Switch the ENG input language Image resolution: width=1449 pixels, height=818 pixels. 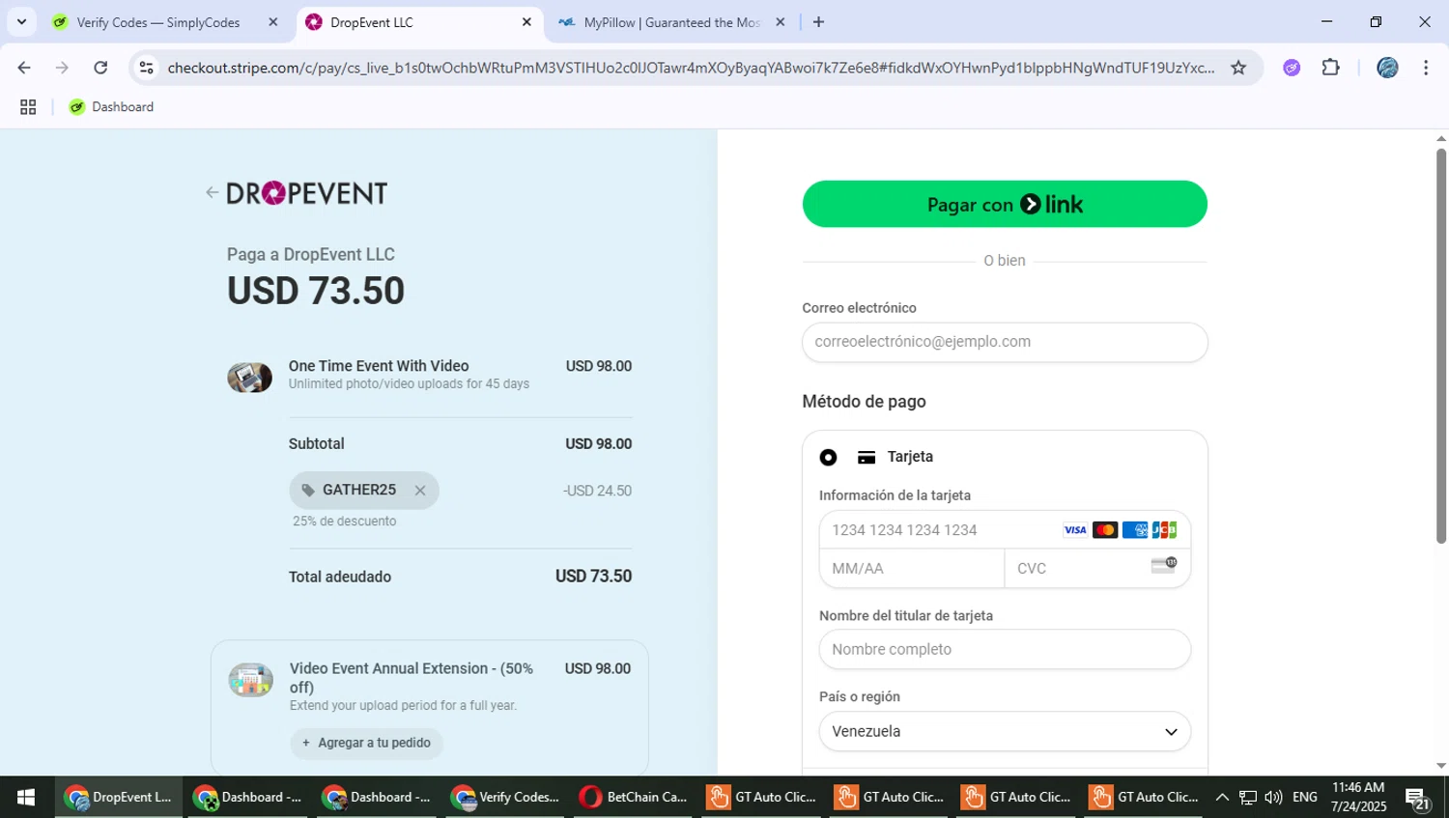(x=1305, y=797)
